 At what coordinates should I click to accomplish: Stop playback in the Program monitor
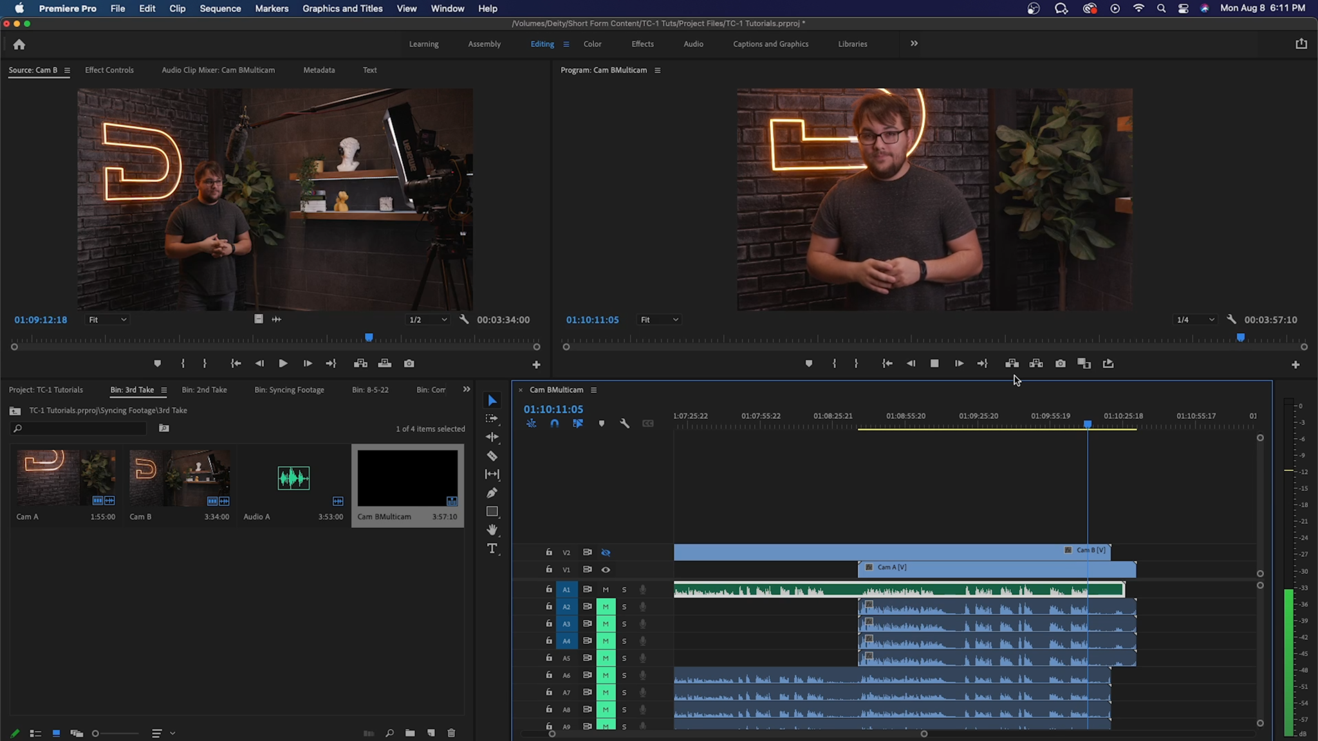click(x=934, y=363)
